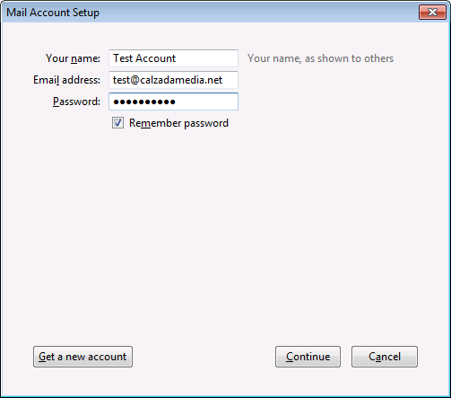Toggle the Remember password checkbox
This screenshot has width=451, height=398.
pos(117,123)
